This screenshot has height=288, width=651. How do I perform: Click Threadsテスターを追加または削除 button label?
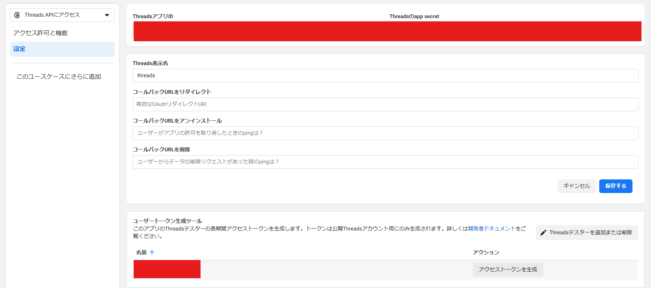[x=591, y=233]
